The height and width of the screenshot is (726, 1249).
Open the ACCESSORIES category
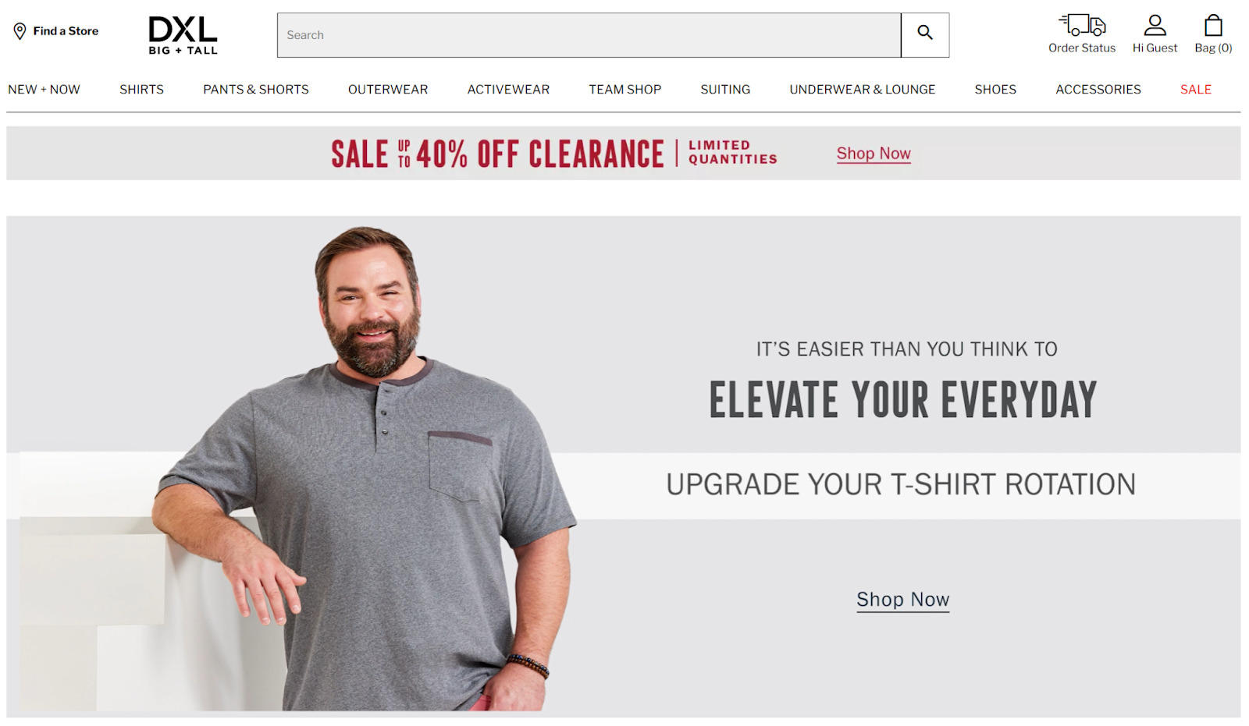pos(1098,90)
